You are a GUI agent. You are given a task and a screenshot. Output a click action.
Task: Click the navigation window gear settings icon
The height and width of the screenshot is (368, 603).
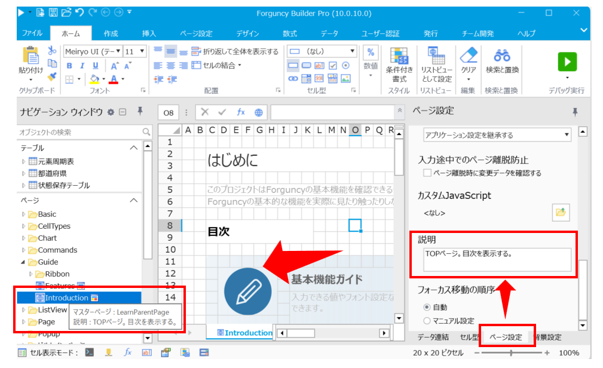111,112
